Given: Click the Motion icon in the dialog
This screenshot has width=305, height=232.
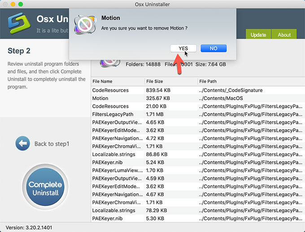Looking at the screenshot, I should pyautogui.click(x=85, y=25).
